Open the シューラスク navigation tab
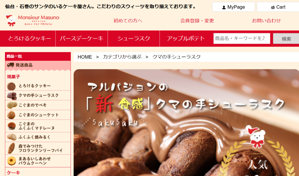Viewport: 299px width, 176px height. coord(134,38)
